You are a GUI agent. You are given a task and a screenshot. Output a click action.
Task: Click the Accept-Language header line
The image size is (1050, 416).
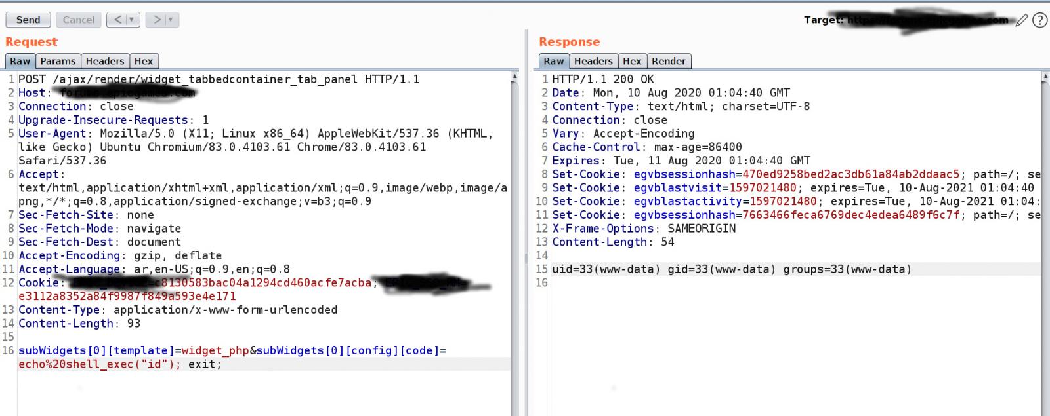pyautogui.click(x=154, y=269)
